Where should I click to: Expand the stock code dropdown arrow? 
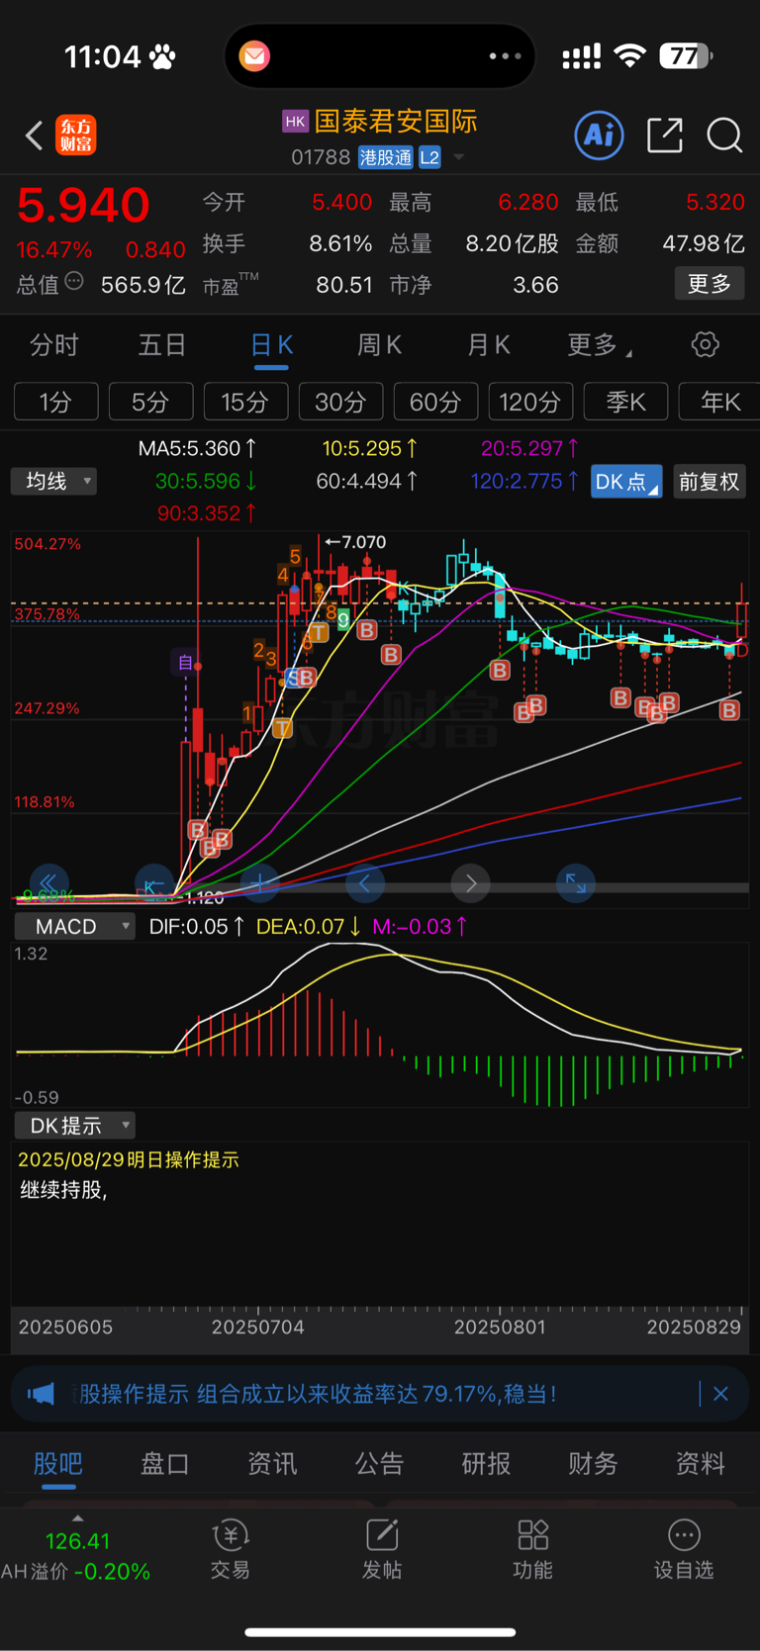pos(459,157)
